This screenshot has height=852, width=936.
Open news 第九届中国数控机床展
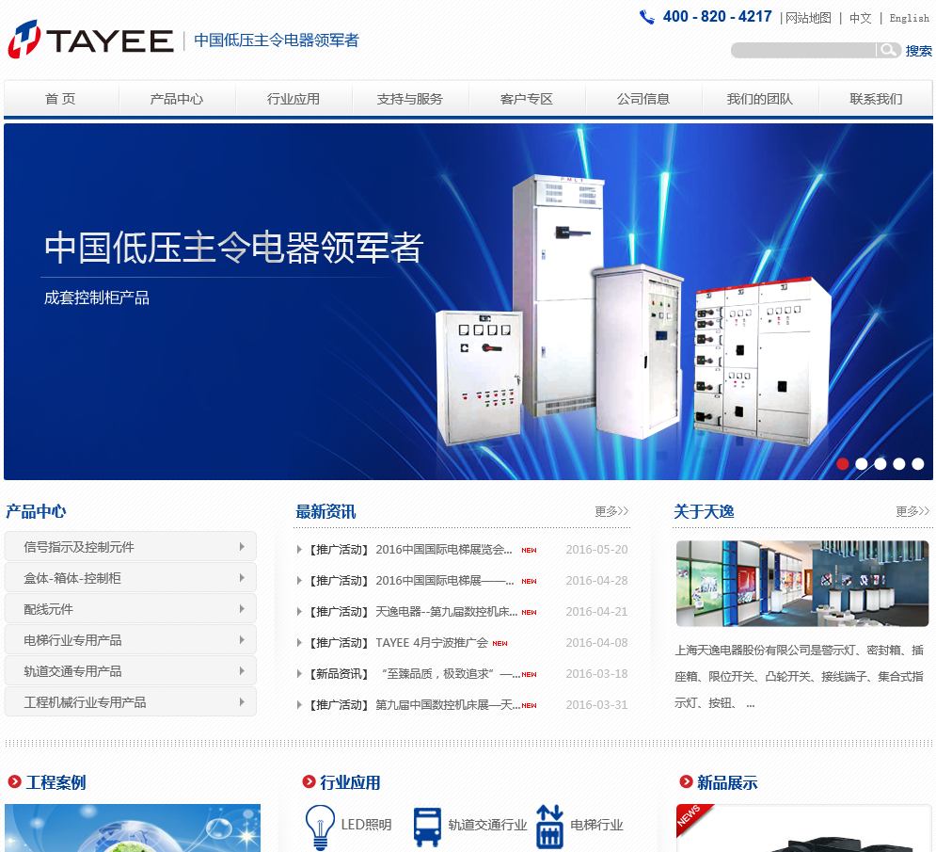coord(447,705)
